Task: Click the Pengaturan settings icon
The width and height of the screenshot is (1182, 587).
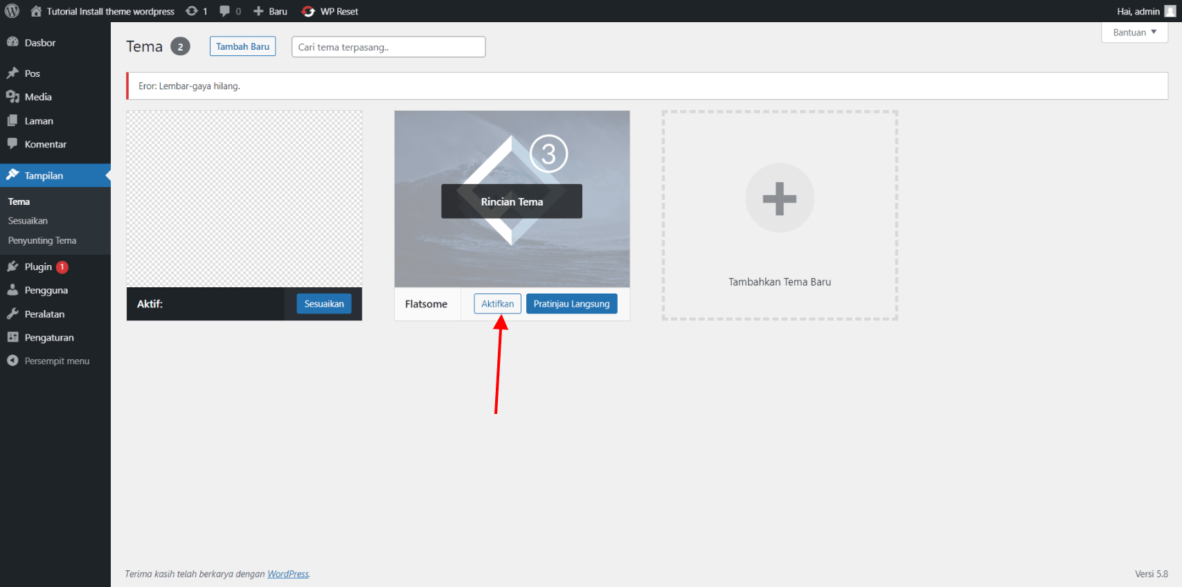Action: 12,337
